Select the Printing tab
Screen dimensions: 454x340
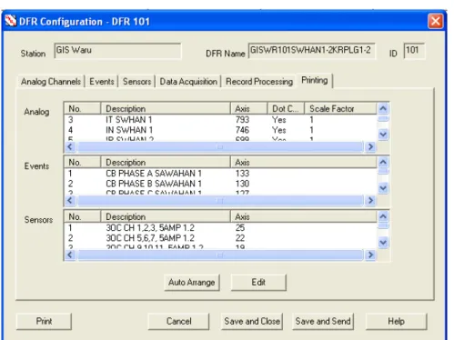315,80
